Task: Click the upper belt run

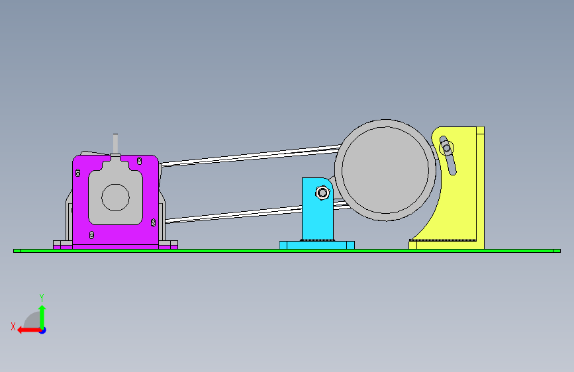Action: click(251, 156)
